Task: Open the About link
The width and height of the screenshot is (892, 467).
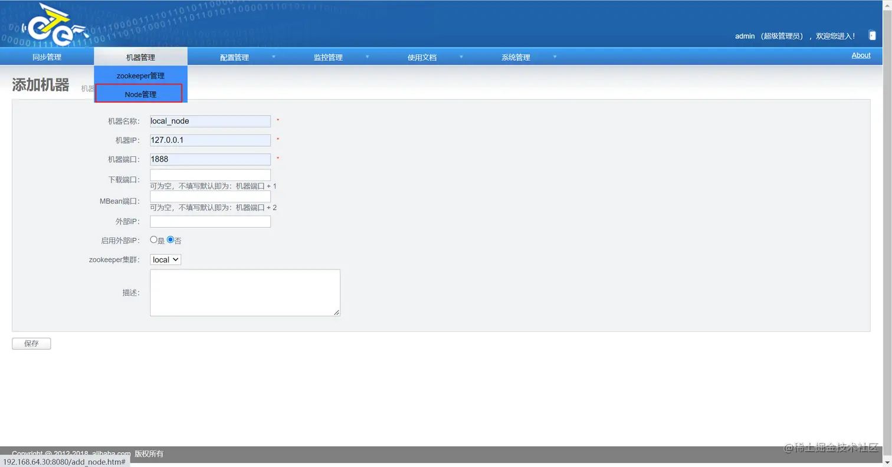Action: click(861, 55)
